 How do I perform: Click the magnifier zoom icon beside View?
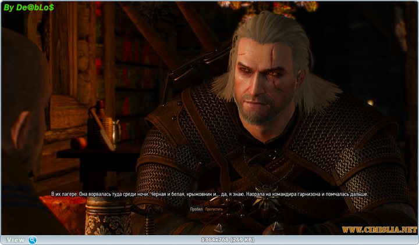pyautogui.click(x=33, y=240)
